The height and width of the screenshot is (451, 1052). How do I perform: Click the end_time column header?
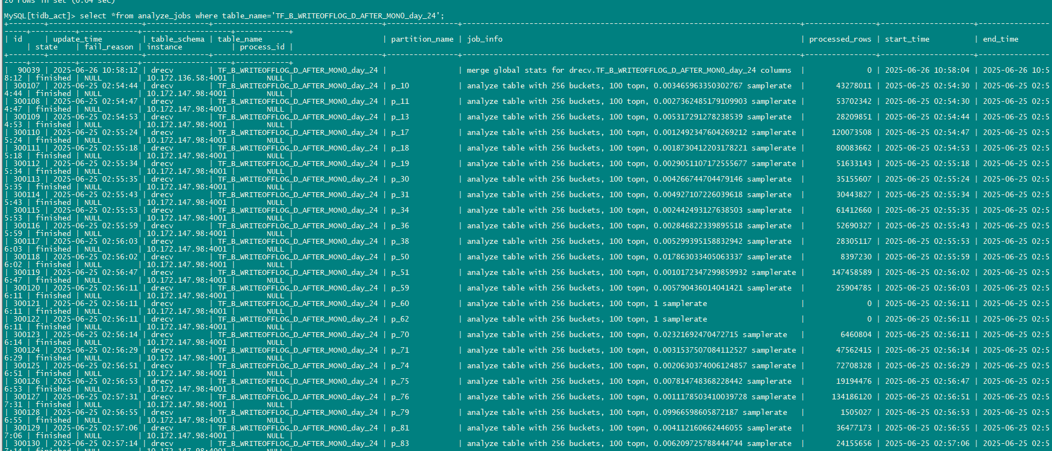click(1000, 39)
